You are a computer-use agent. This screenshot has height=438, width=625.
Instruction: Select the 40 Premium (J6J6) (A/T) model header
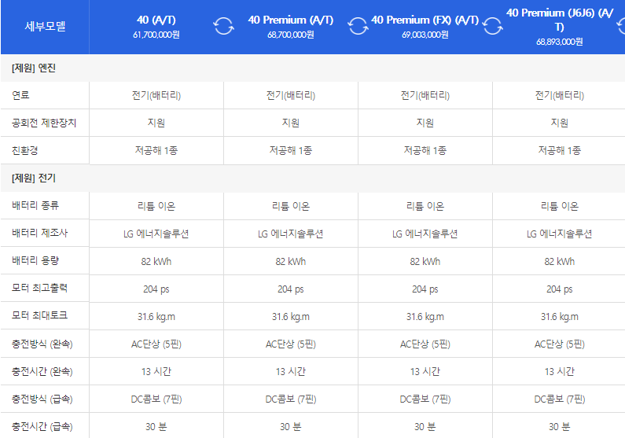560,20
